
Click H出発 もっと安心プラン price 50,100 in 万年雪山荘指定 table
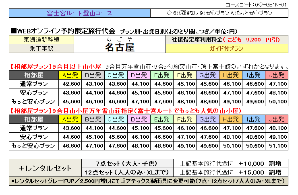pos(232,146)
